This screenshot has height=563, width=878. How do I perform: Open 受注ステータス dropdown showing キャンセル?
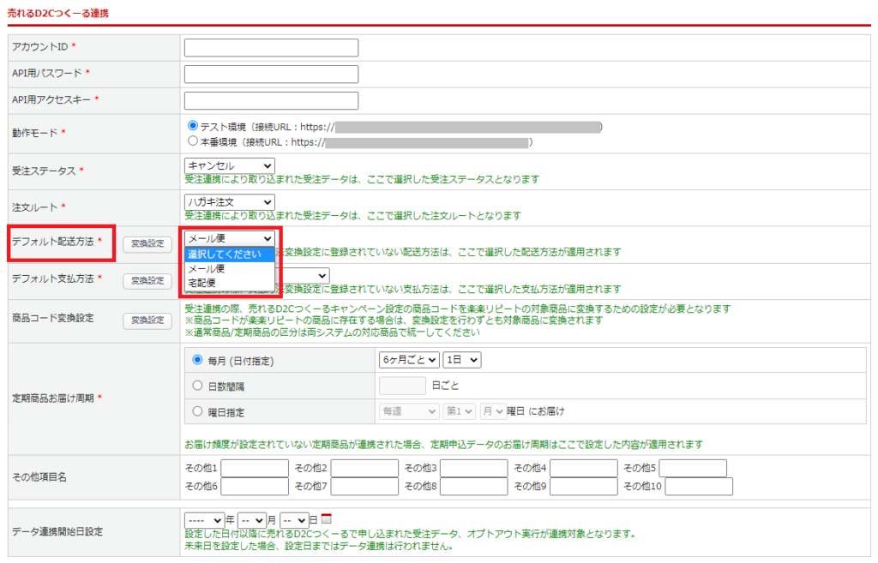(x=229, y=165)
